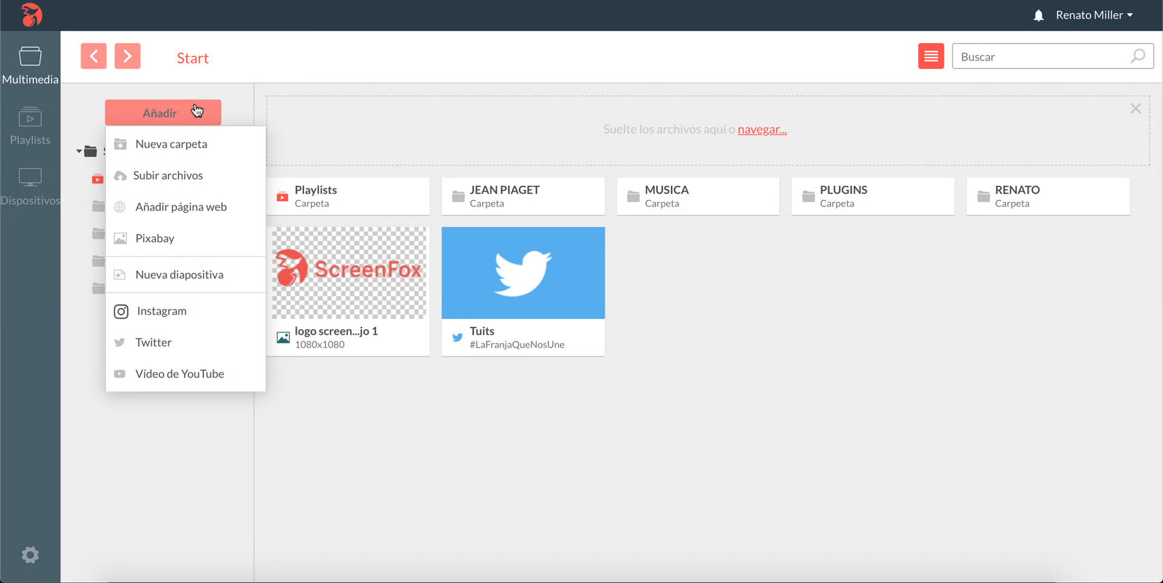Choose Pixabay from the menu

click(185, 239)
